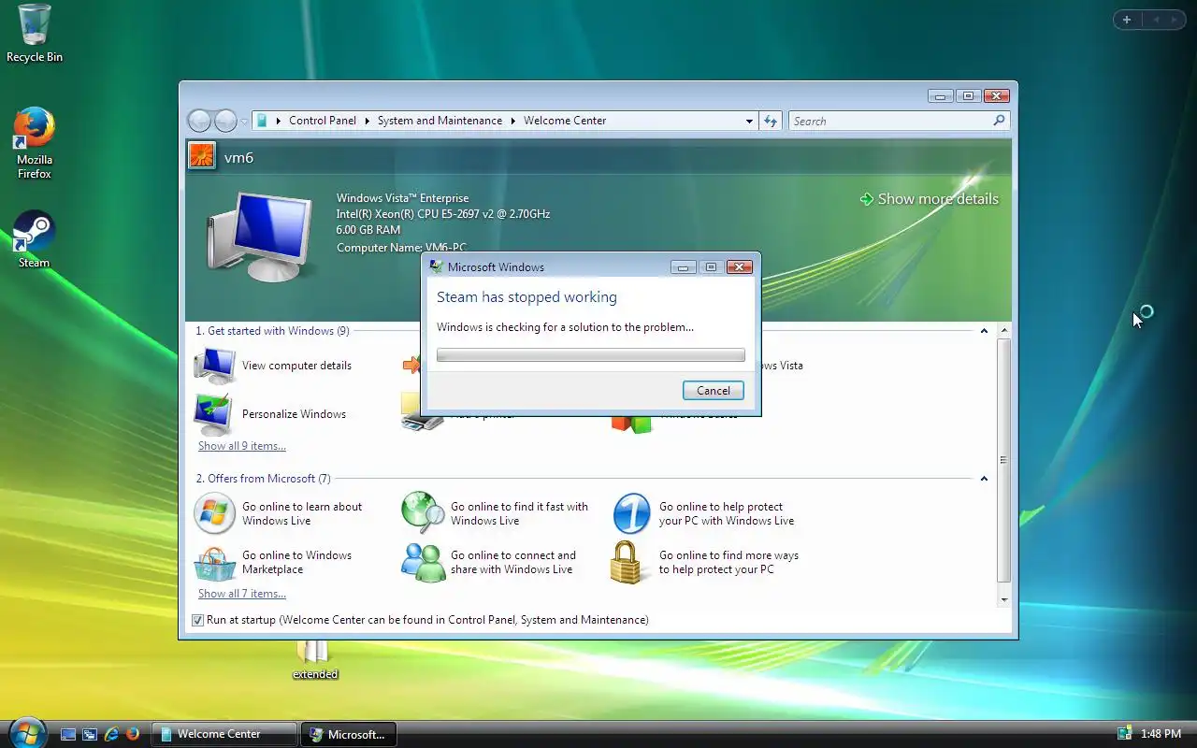
Task: Click the solution-check progress bar
Action: pyautogui.click(x=591, y=355)
